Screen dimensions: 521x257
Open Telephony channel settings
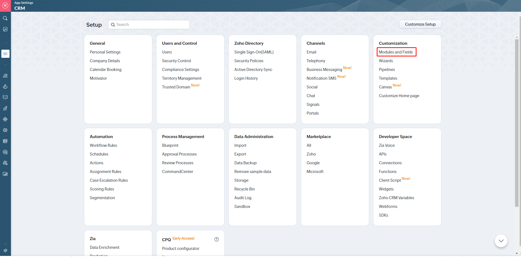click(316, 61)
